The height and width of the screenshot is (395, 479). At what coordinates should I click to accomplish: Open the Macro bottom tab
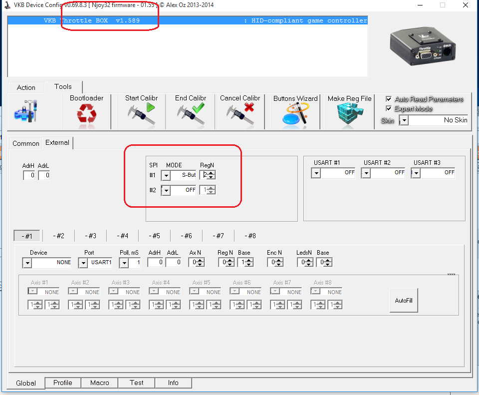coord(100,383)
